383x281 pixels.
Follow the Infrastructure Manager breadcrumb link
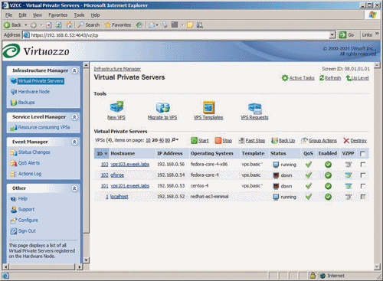coord(117,69)
